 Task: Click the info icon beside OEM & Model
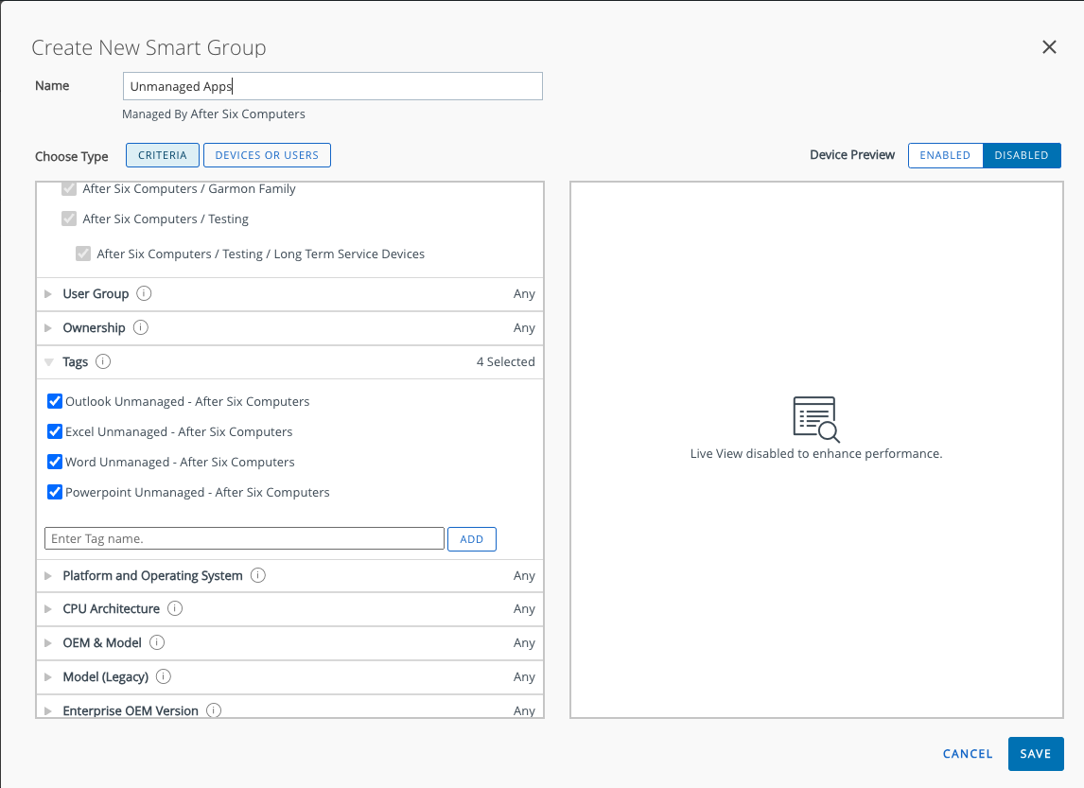pyautogui.click(x=157, y=642)
